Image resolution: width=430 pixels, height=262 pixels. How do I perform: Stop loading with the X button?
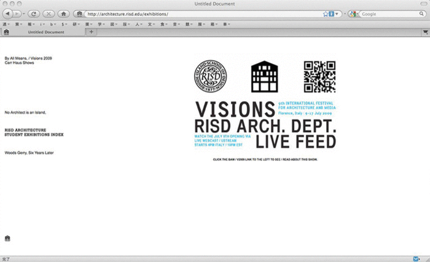coord(49,13)
